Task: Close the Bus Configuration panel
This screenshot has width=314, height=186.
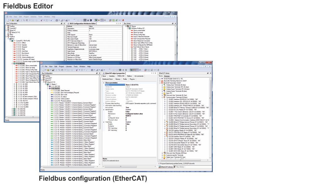Action: (x=99, y=73)
